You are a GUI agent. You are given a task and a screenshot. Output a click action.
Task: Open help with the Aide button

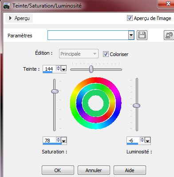[130, 170]
